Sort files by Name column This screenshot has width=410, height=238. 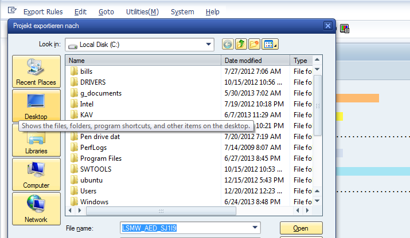tap(143, 61)
